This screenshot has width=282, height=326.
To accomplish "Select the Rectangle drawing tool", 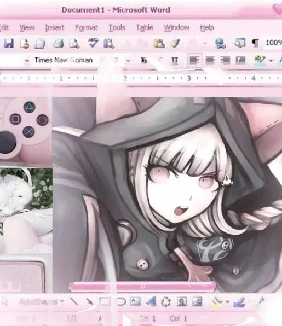I will click(105, 301).
